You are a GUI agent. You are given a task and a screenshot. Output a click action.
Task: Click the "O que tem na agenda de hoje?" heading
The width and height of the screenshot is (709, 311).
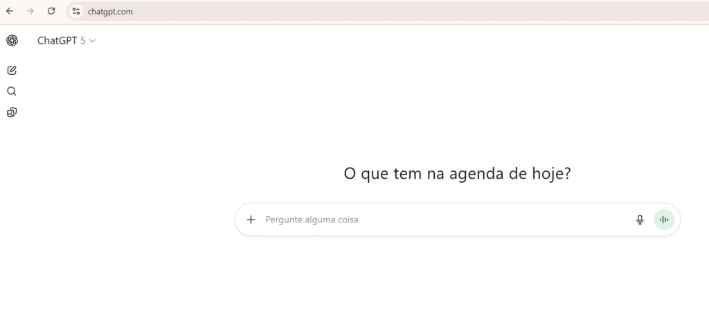coord(457,174)
